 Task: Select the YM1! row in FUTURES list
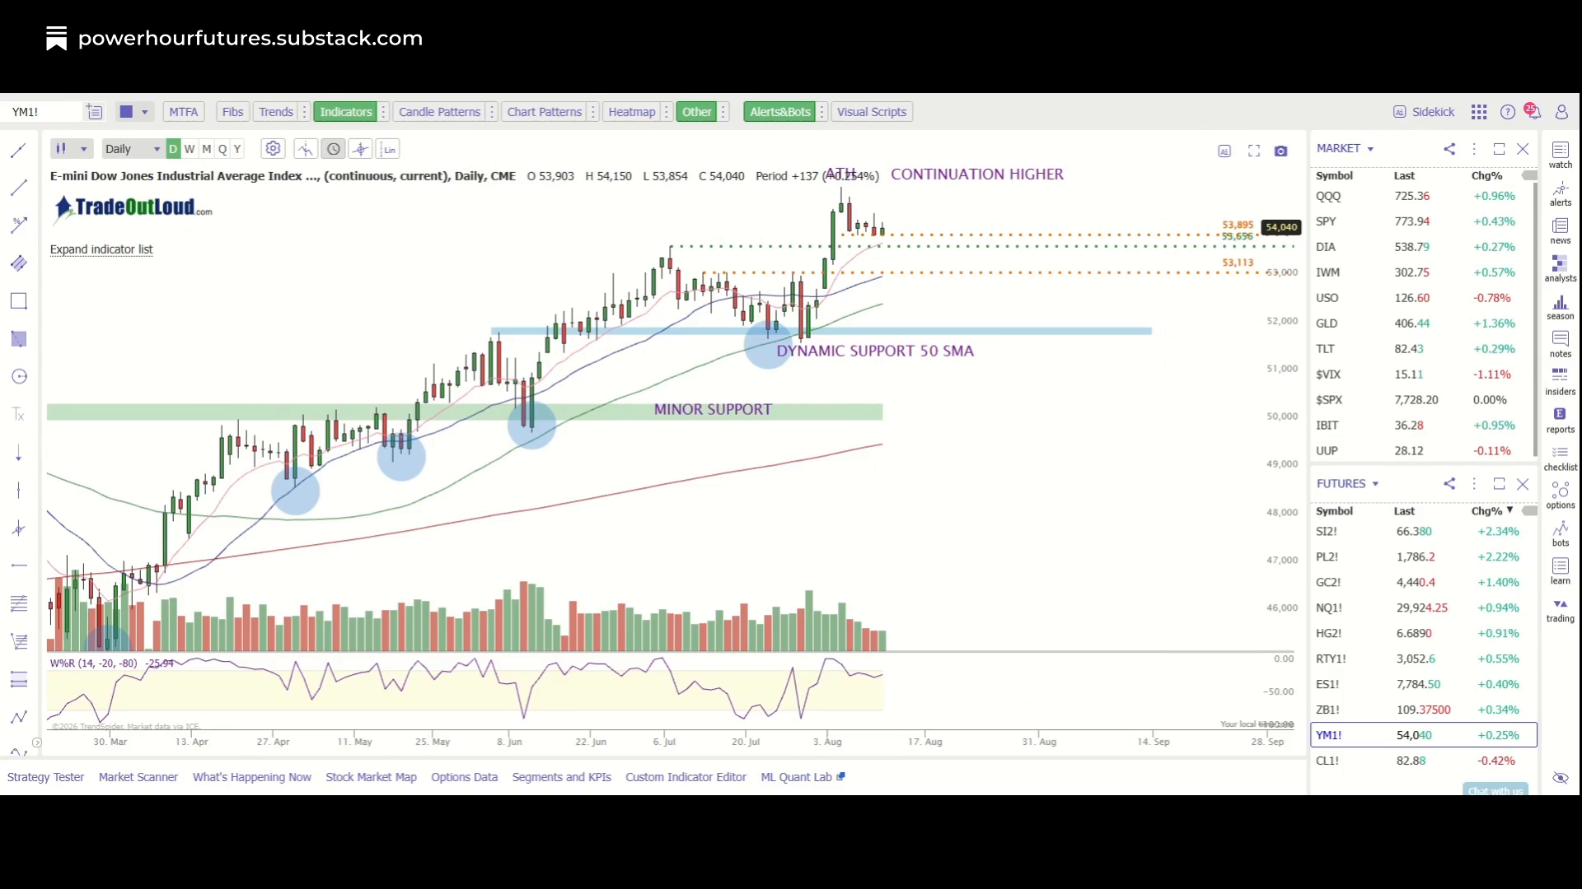coord(1423,735)
